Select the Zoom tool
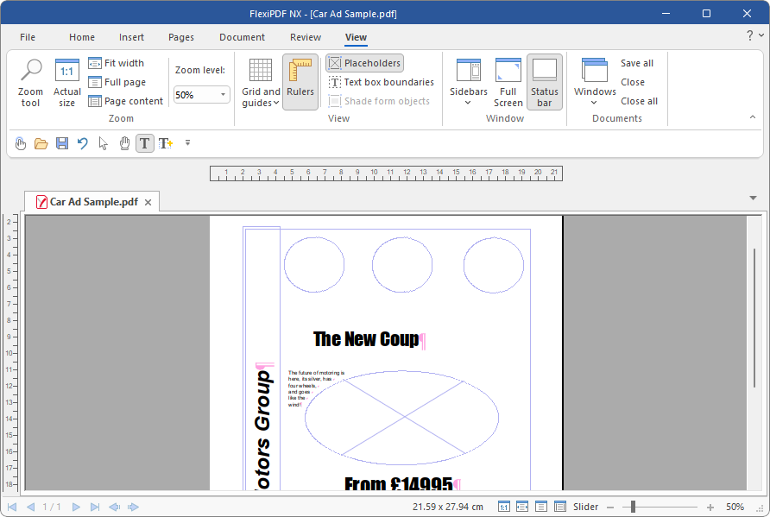The width and height of the screenshot is (770, 517). coord(31,82)
